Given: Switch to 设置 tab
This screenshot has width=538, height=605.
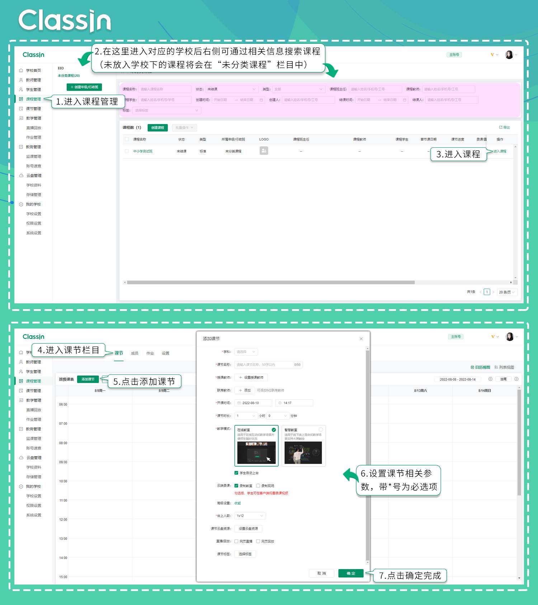Looking at the screenshot, I should tap(165, 353).
